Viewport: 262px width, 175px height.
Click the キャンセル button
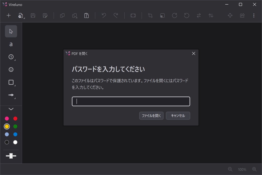click(178, 116)
